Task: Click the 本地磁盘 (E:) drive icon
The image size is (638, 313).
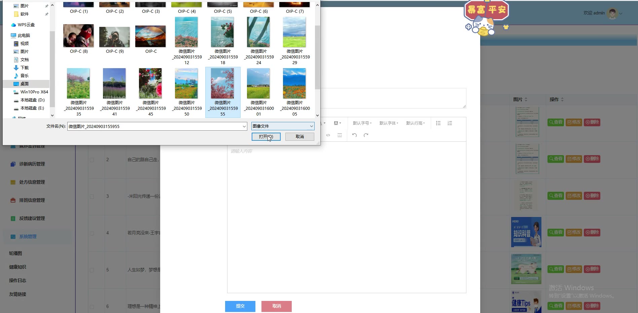Action: click(16, 108)
